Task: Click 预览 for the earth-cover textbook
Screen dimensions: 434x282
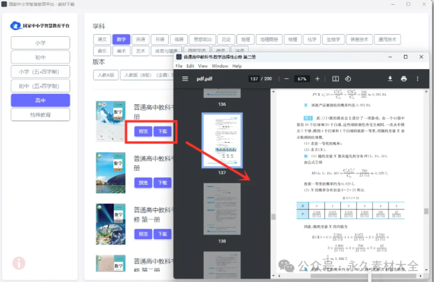Action: tap(143, 234)
